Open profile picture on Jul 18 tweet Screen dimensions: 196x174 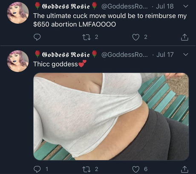tap(18, 13)
